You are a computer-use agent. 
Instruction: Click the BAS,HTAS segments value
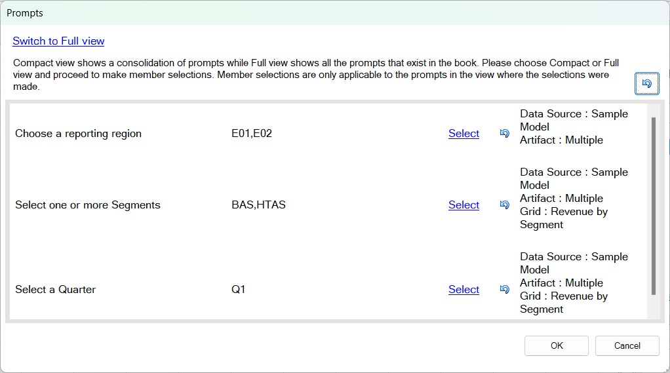pyautogui.click(x=258, y=205)
